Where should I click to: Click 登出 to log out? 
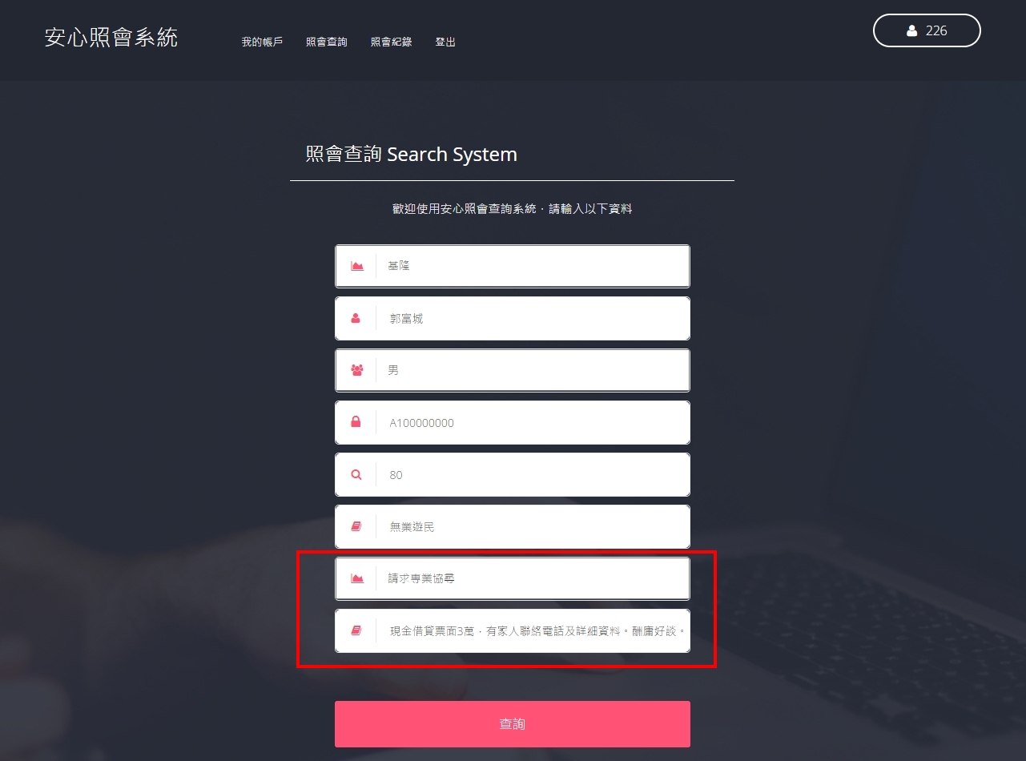tap(445, 42)
